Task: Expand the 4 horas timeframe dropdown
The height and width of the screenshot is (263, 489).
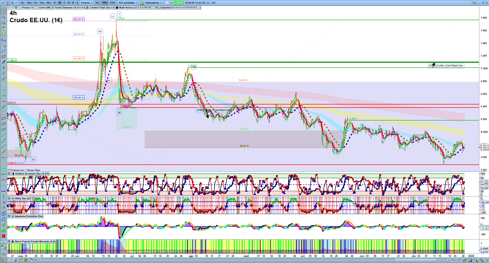Action: [87, 3]
